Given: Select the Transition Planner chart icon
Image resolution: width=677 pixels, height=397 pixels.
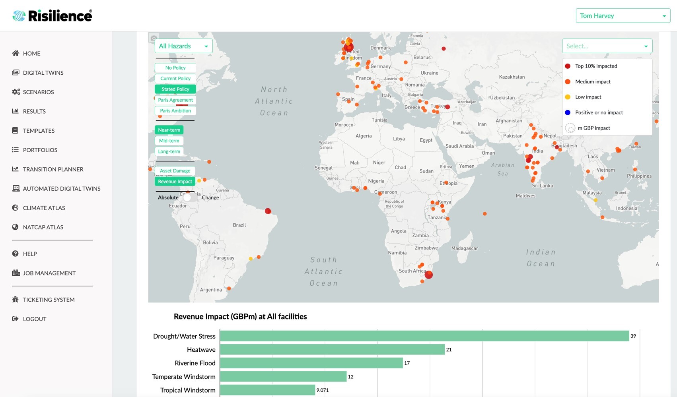Looking at the screenshot, I should tap(16, 169).
